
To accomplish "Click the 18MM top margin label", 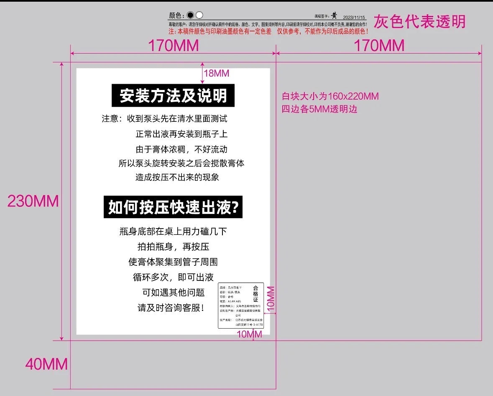I will 216,73.
